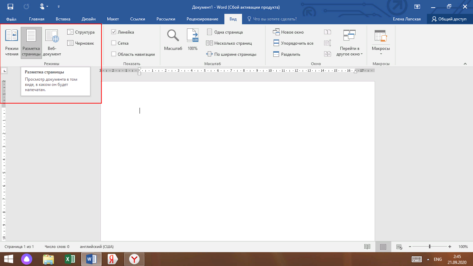Screen dimensions: 473x266
Task: Click Упорядочить все
Action: coord(293,43)
